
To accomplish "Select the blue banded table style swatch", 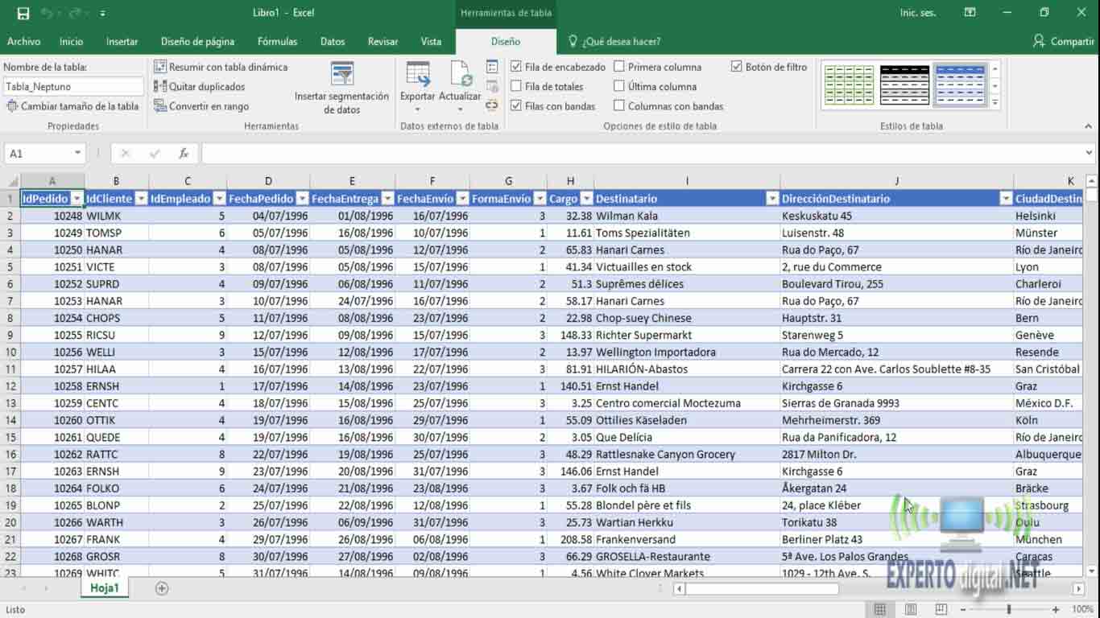I will (x=960, y=85).
